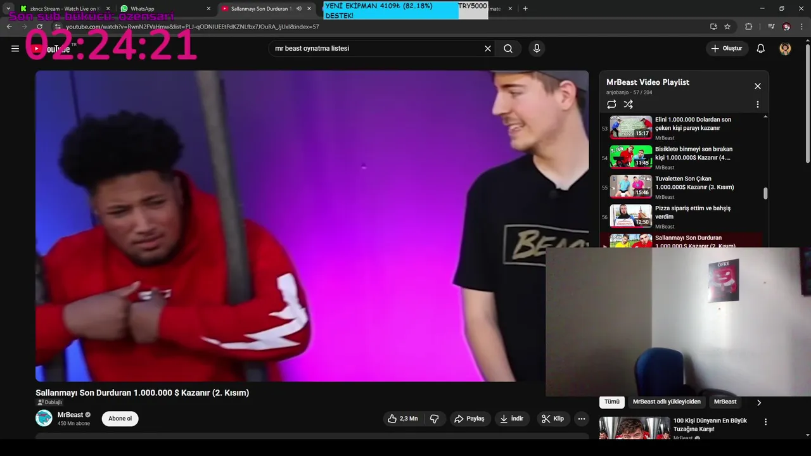811x456 pixels.
Task: Open more actions three-dot menu under video
Action: (x=581, y=419)
